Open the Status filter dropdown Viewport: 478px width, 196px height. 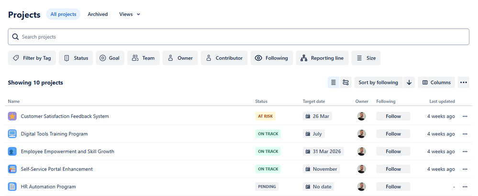click(x=76, y=58)
